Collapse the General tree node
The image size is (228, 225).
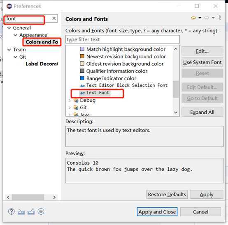(9, 28)
